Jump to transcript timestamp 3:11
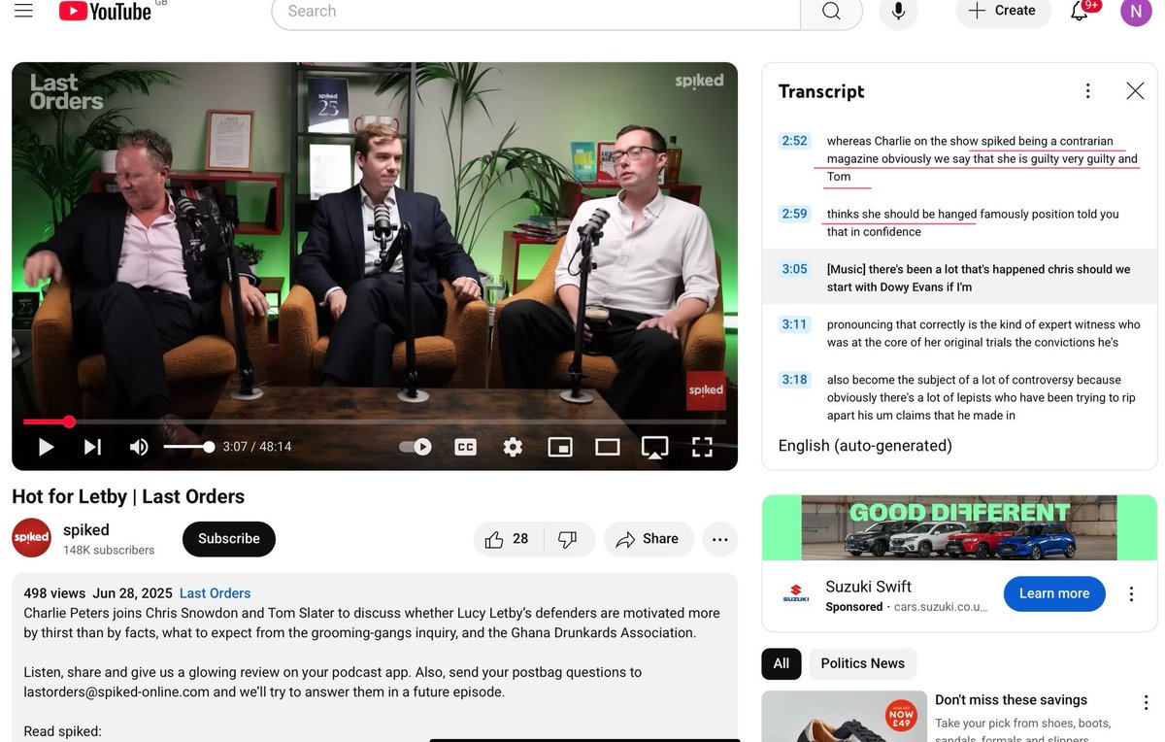 (x=794, y=324)
